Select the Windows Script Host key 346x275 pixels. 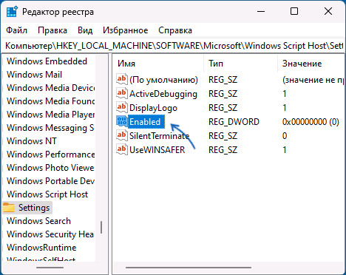pos(47,194)
